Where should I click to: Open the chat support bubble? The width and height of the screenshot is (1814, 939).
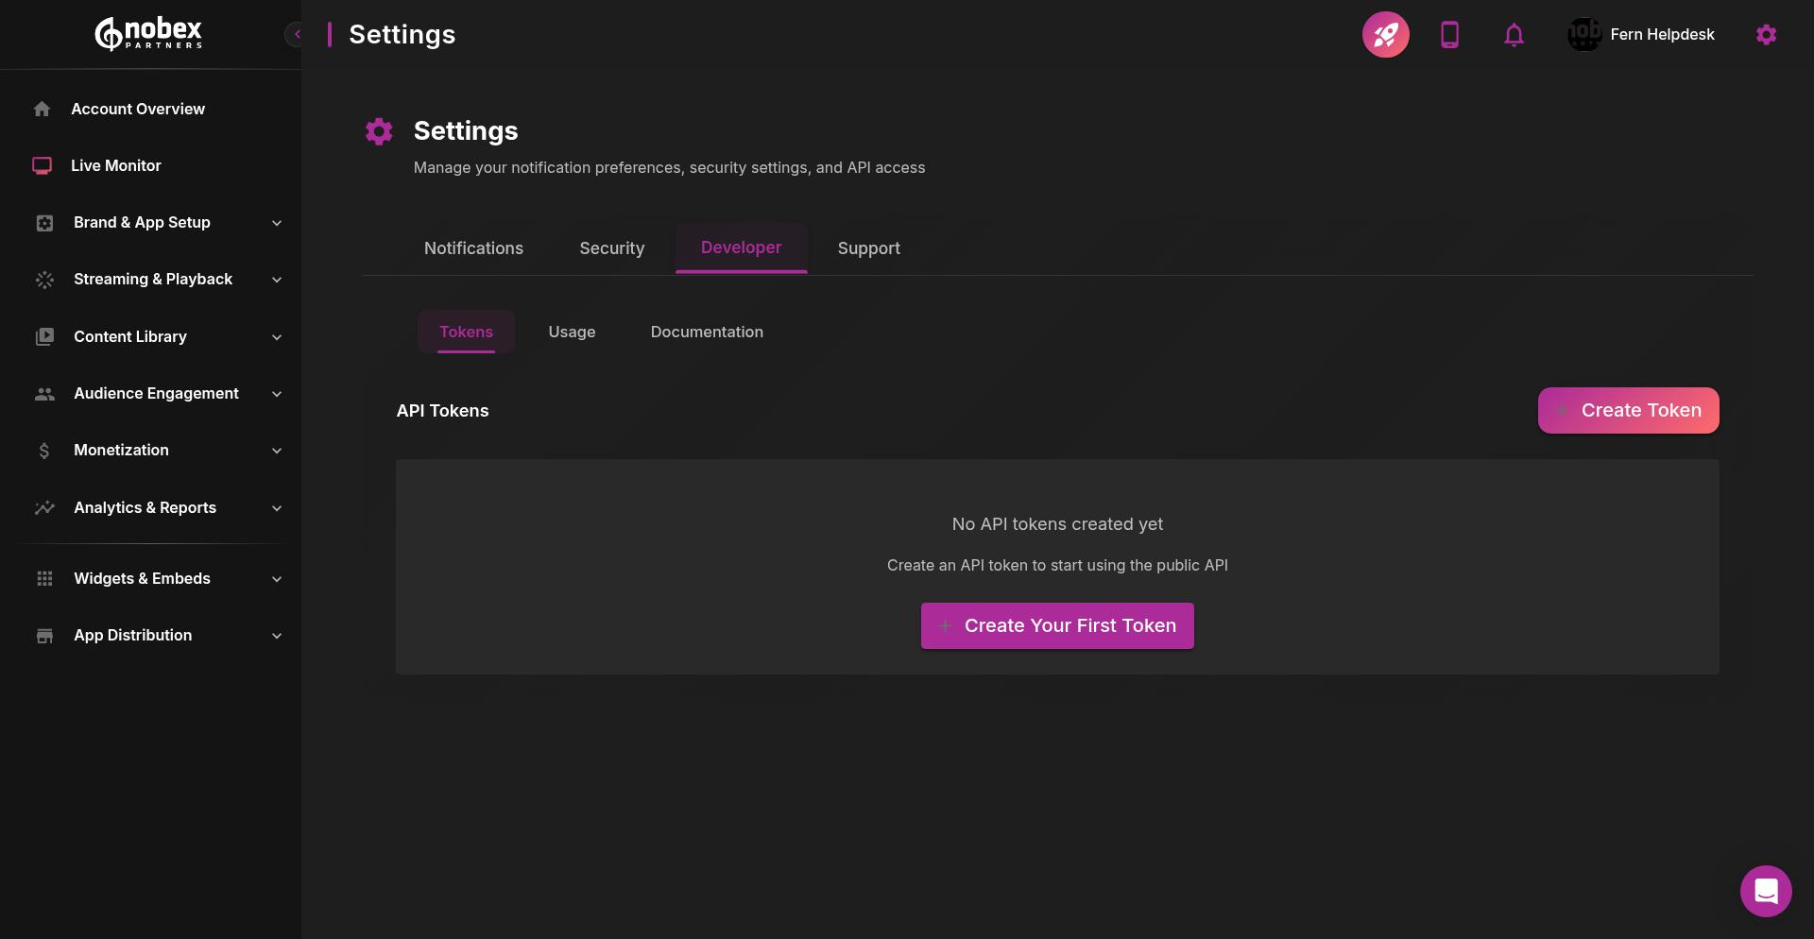coord(1765,891)
